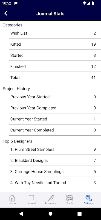Open the Finished category row

(x=55, y=66)
